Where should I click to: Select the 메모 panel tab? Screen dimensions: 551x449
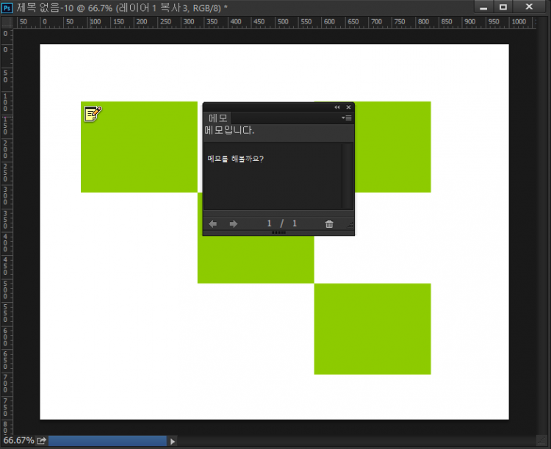point(218,118)
